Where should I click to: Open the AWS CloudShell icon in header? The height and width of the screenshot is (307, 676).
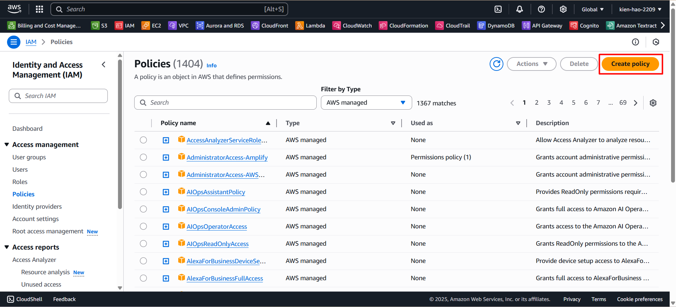498,9
